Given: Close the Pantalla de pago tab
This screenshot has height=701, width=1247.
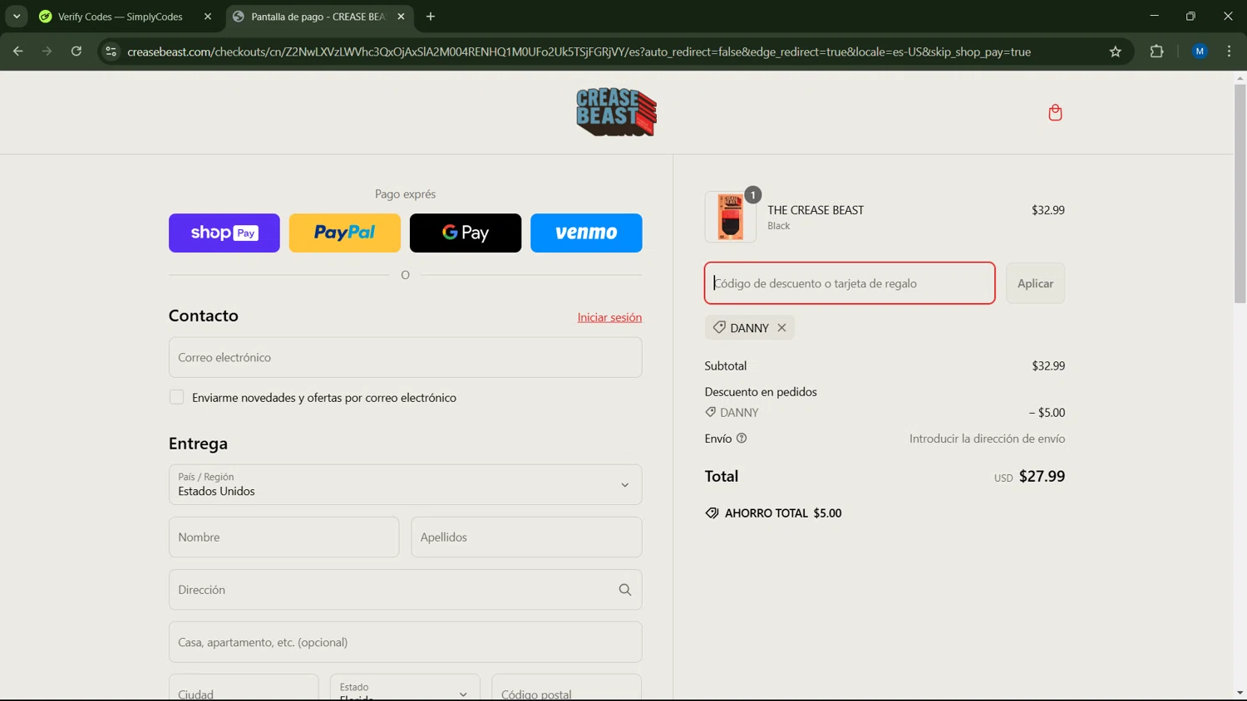Looking at the screenshot, I should tap(402, 17).
